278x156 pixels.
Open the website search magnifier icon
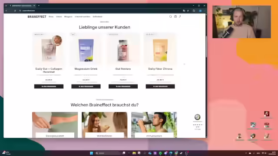(170, 16)
